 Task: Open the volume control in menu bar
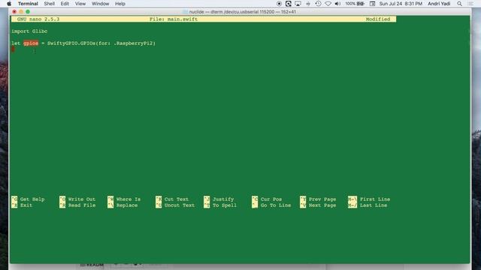coord(337,4)
